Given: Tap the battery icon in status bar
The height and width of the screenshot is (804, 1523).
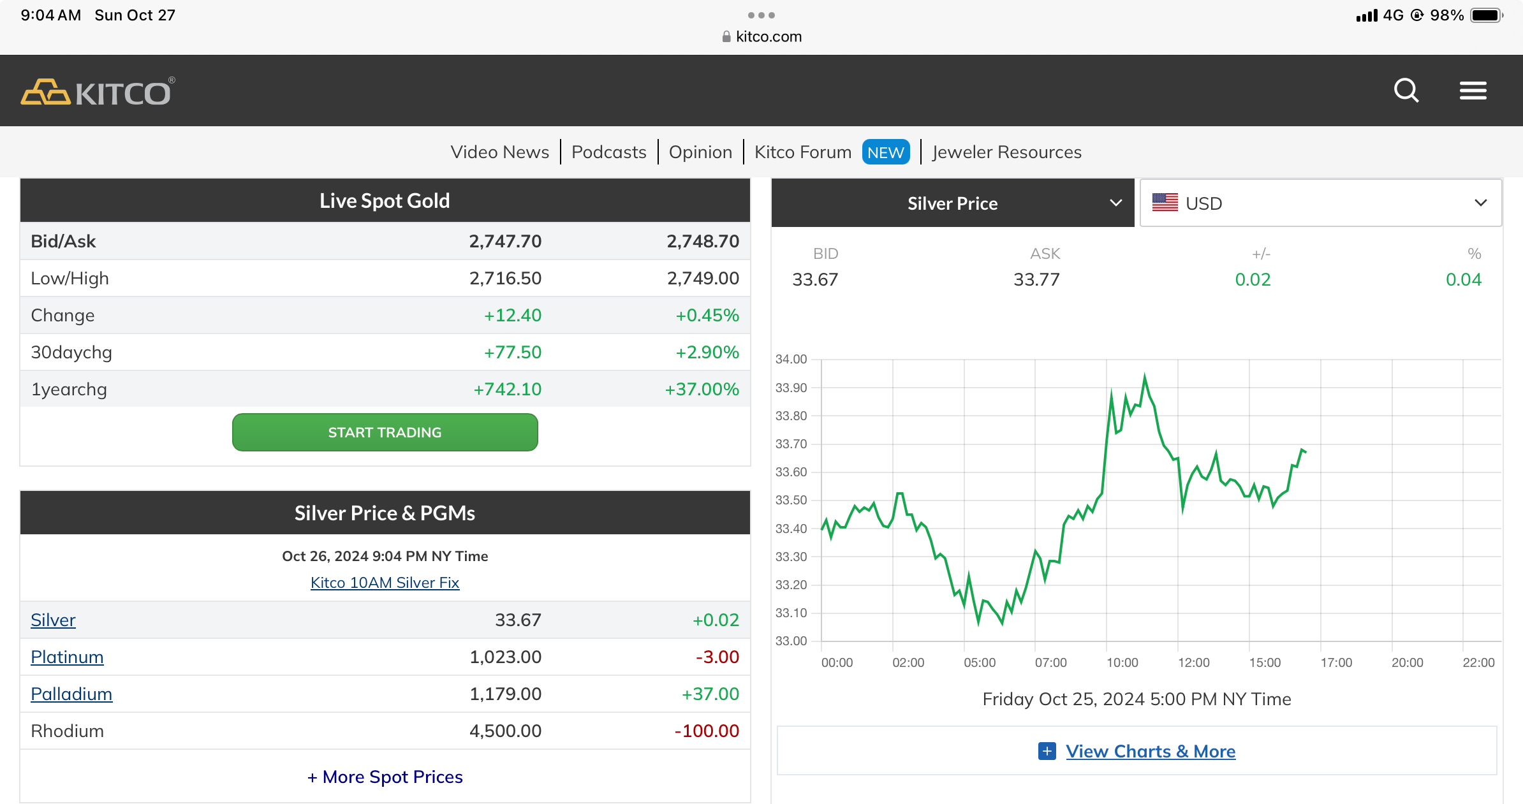Looking at the screenshot, I should [1487, 15].
